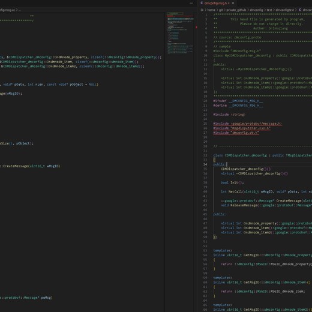The width and height of the screenshot is (312, 312).
Task: Close the dmconfig.msg.h tab
Action: pos(233,3)
